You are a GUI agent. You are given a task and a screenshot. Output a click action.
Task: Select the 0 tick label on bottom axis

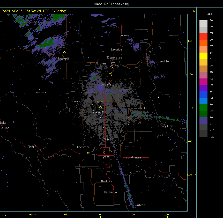100,214
